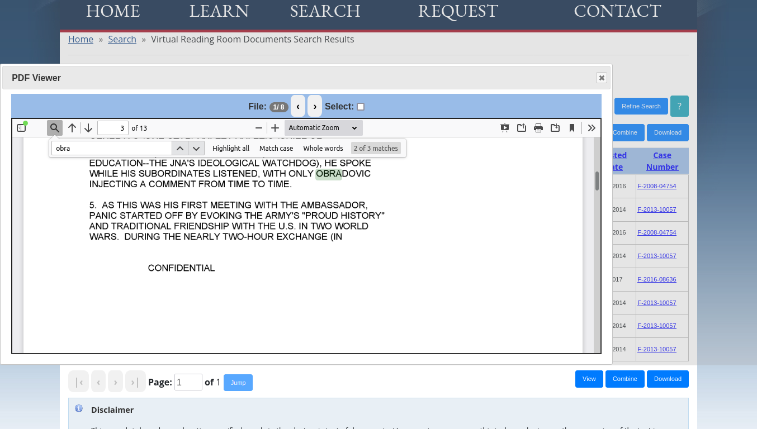Print the PDF document
Viewport: 757px width, 429px height.
pos(538,128)
